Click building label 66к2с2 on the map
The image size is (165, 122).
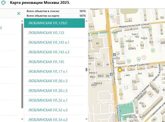pos(98,83)
